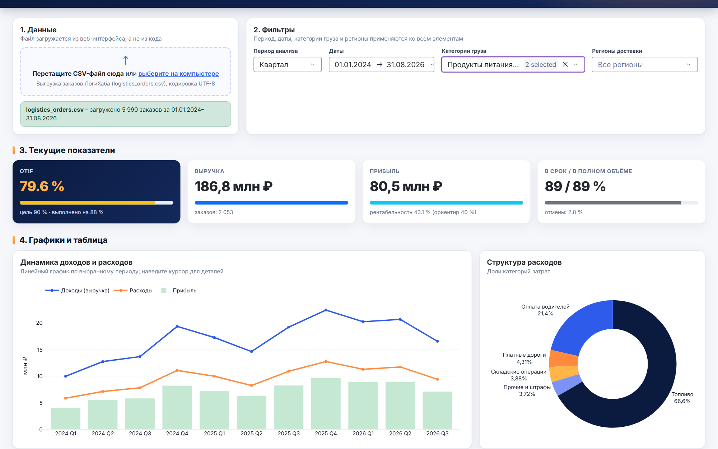718x449 pixels.
Task: Click the Топливо 66,6% label
Action: click(682, 398)
